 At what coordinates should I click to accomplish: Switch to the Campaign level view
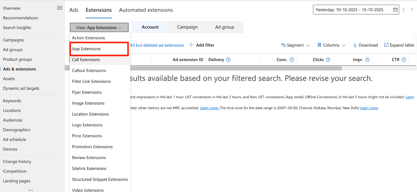187,27
